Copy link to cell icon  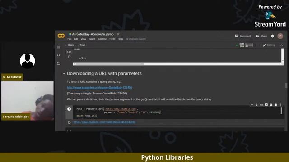click(x=261, y=105)
